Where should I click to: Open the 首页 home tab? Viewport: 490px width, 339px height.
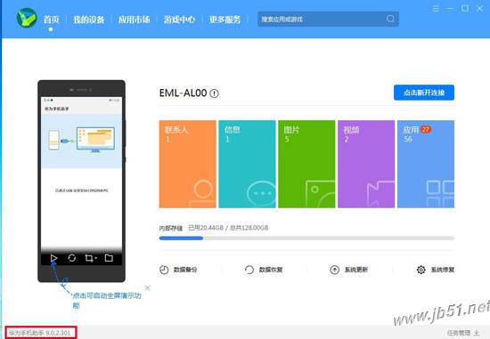(x=52, y=20)
